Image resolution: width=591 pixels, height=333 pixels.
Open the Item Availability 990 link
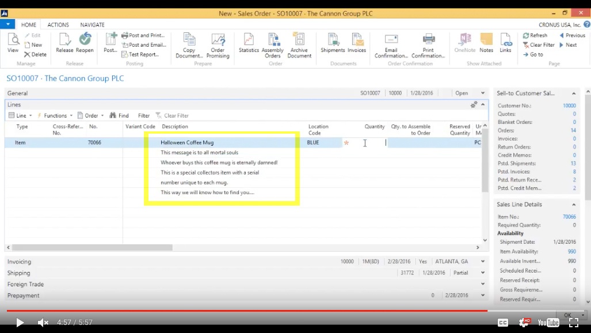[572, 251]
